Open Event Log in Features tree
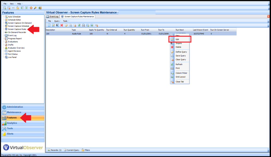Image resolution: width=271 pixels, height=157 pixels. [x=12, y=35]
